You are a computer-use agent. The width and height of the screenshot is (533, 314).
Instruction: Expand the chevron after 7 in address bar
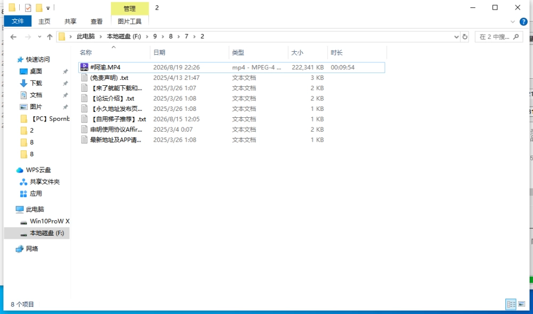[195, 36]
